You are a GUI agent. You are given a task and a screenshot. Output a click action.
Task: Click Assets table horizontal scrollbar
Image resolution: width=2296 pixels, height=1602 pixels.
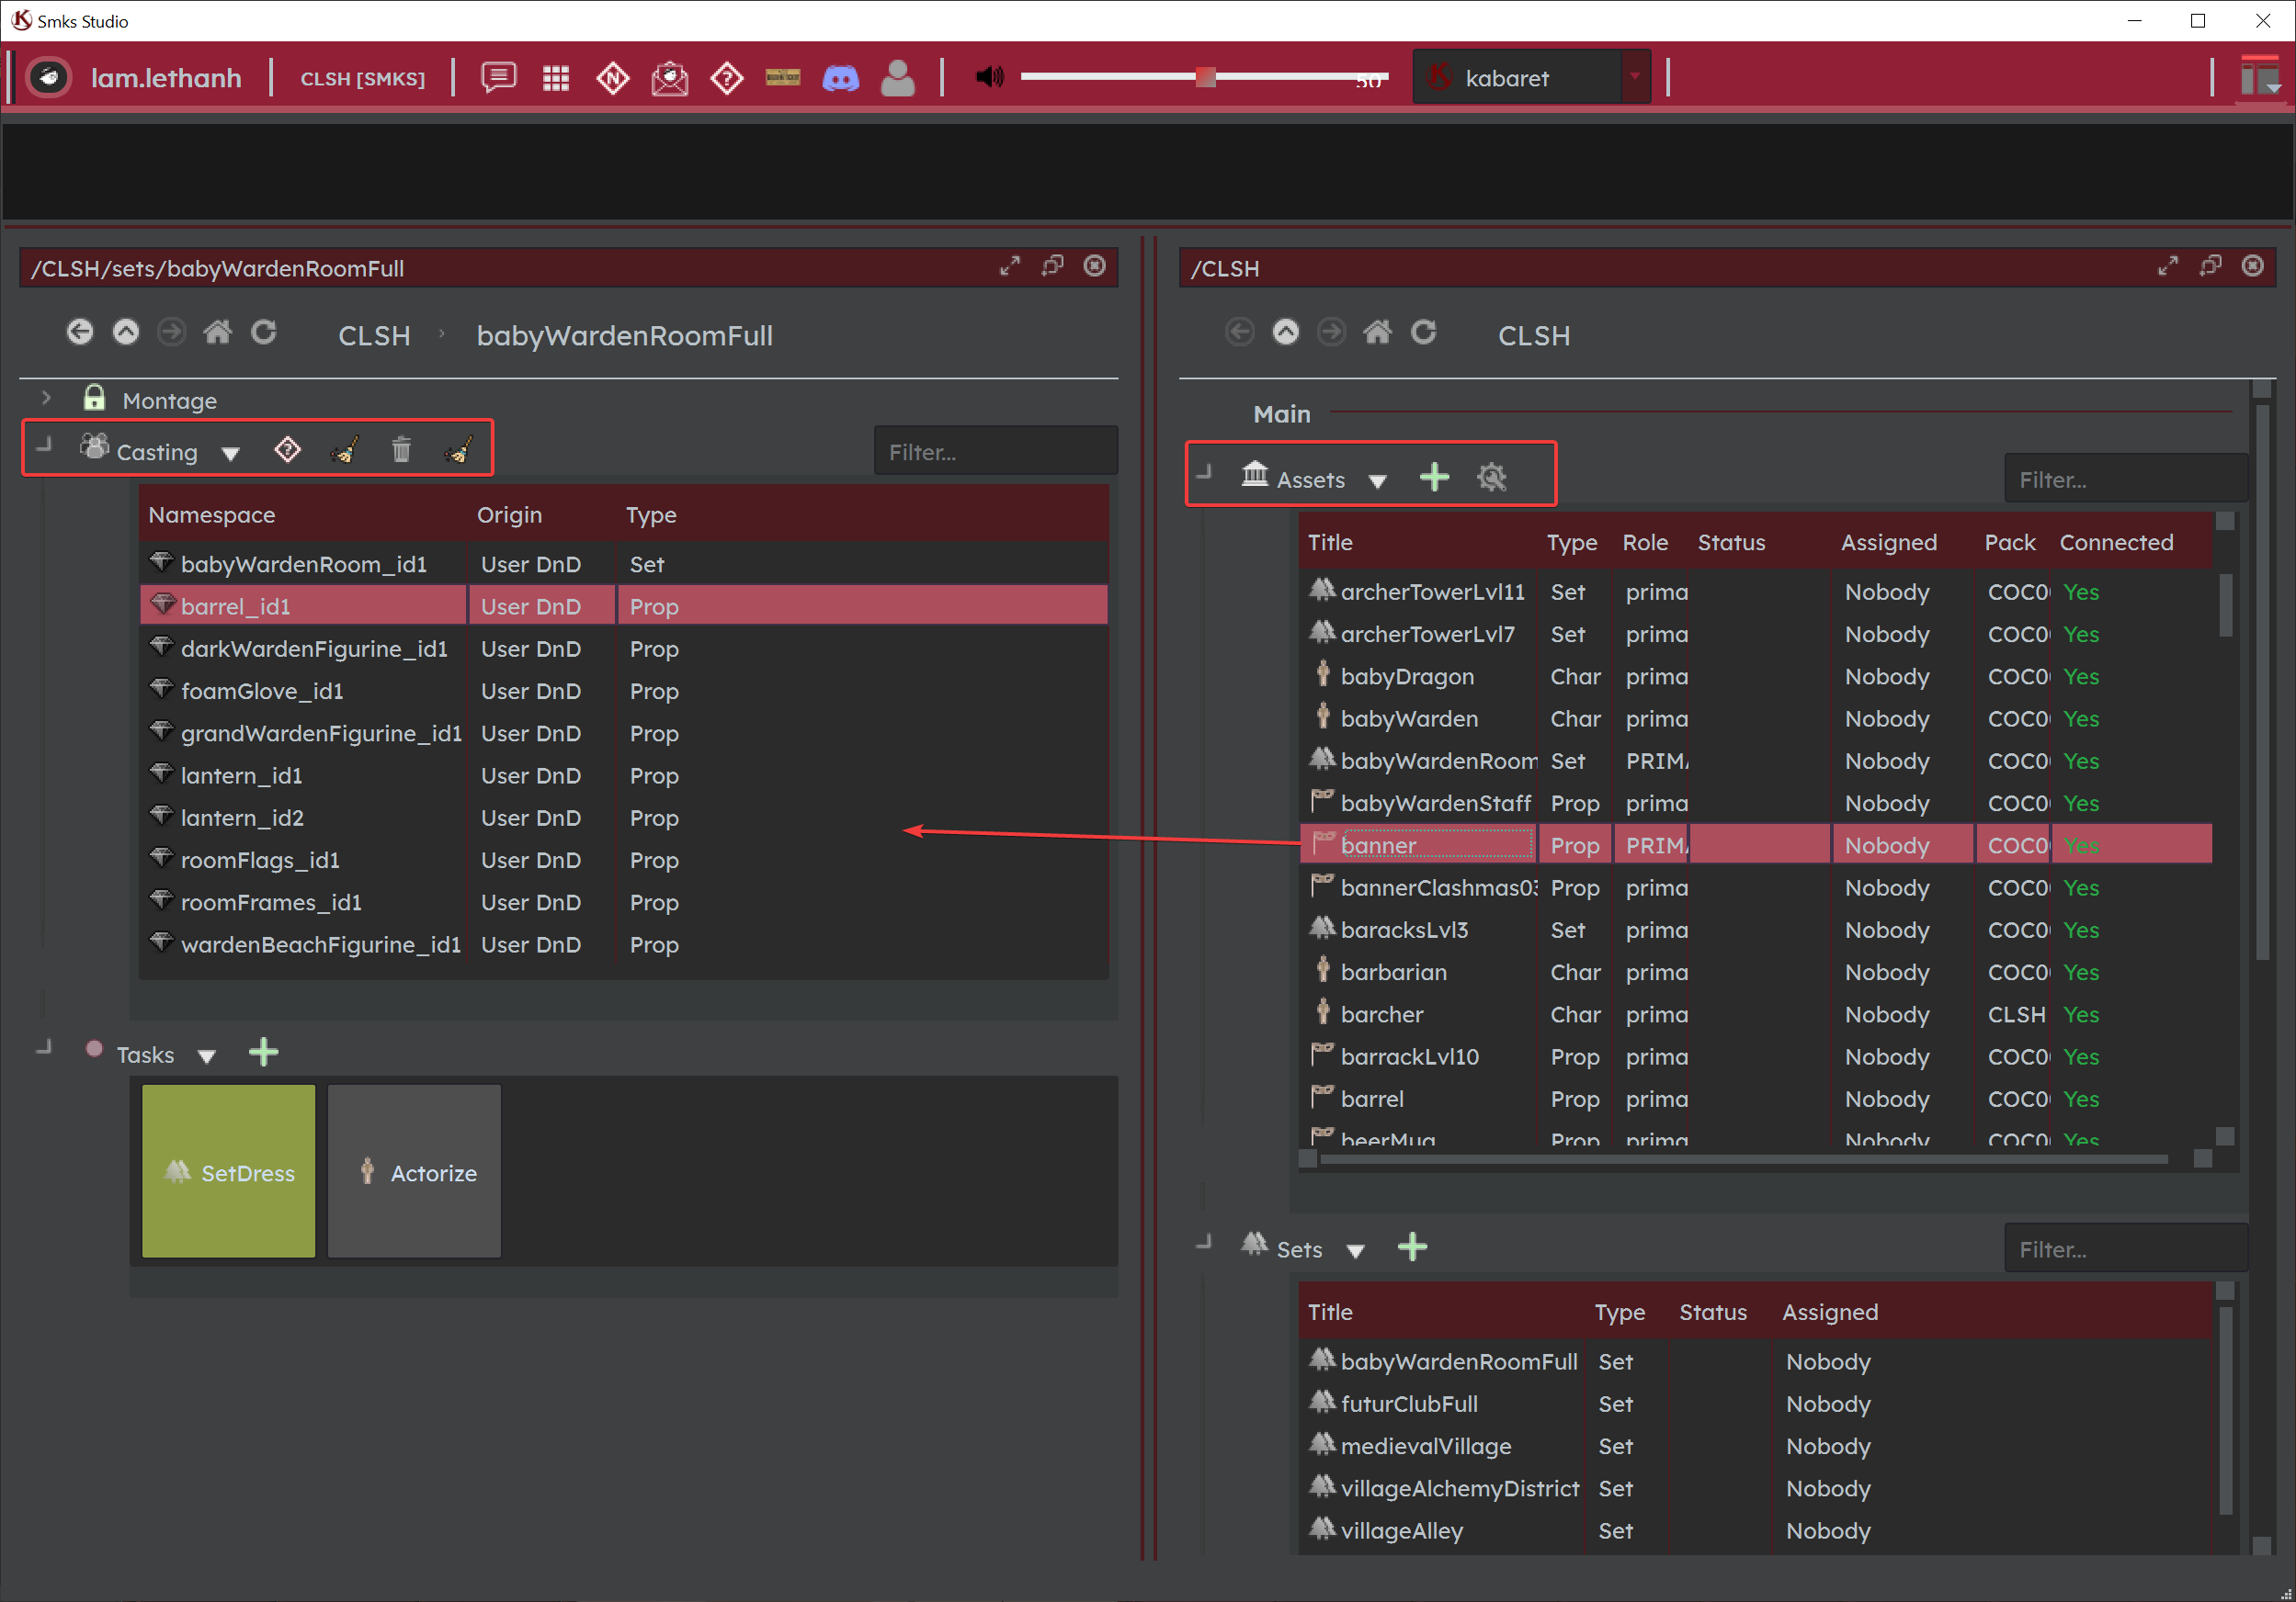click(x=1744, y=1159)
